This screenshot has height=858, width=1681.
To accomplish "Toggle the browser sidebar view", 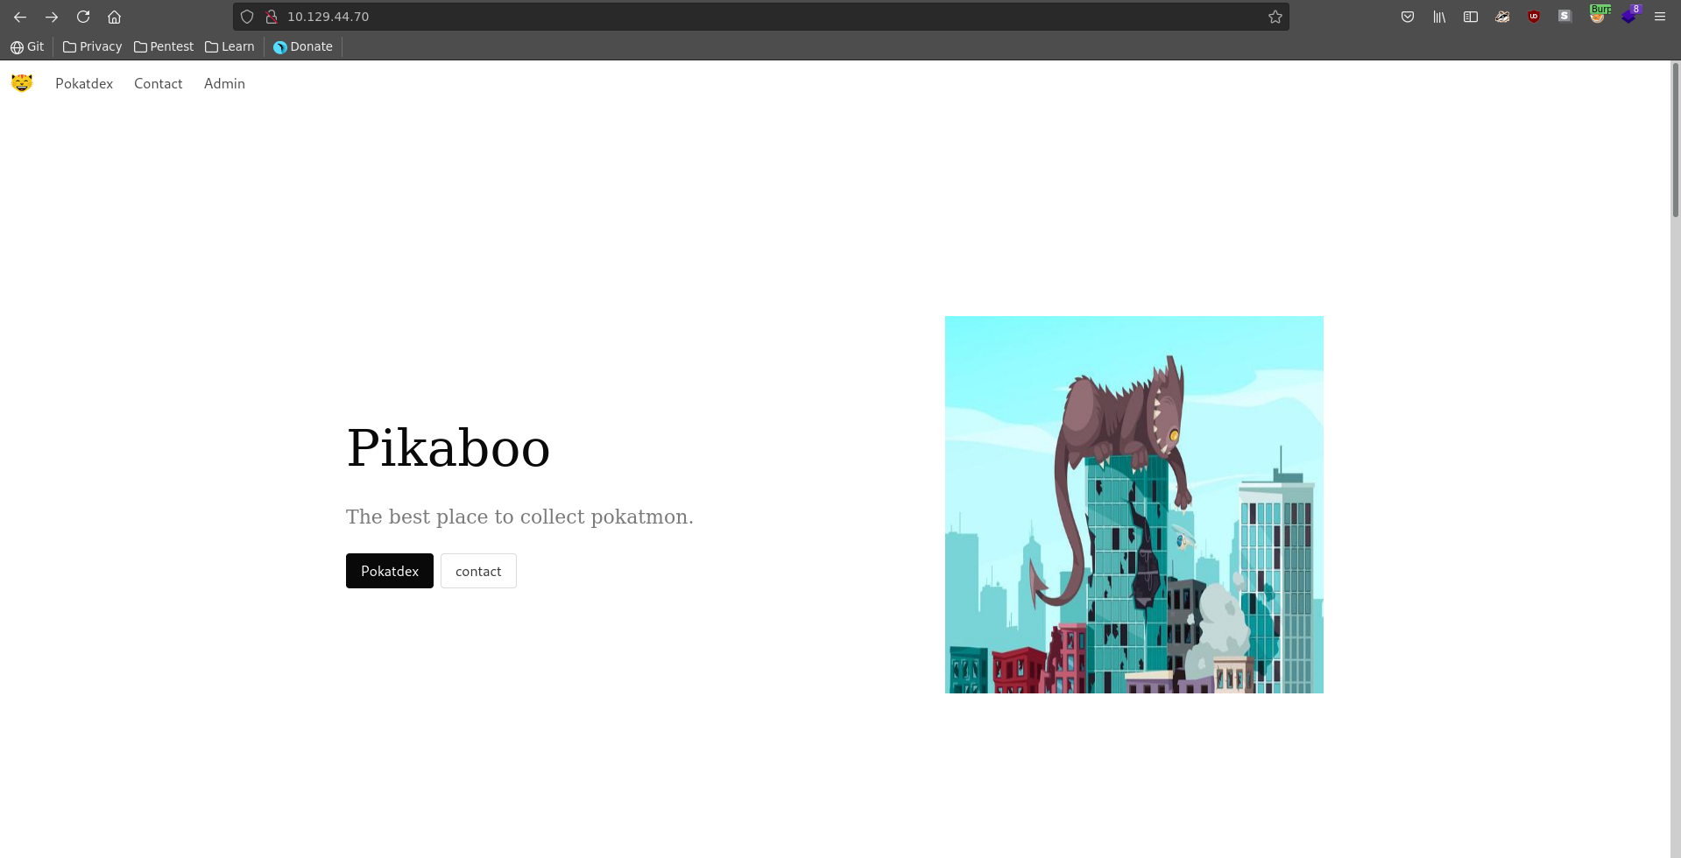I will (1471, 17).
